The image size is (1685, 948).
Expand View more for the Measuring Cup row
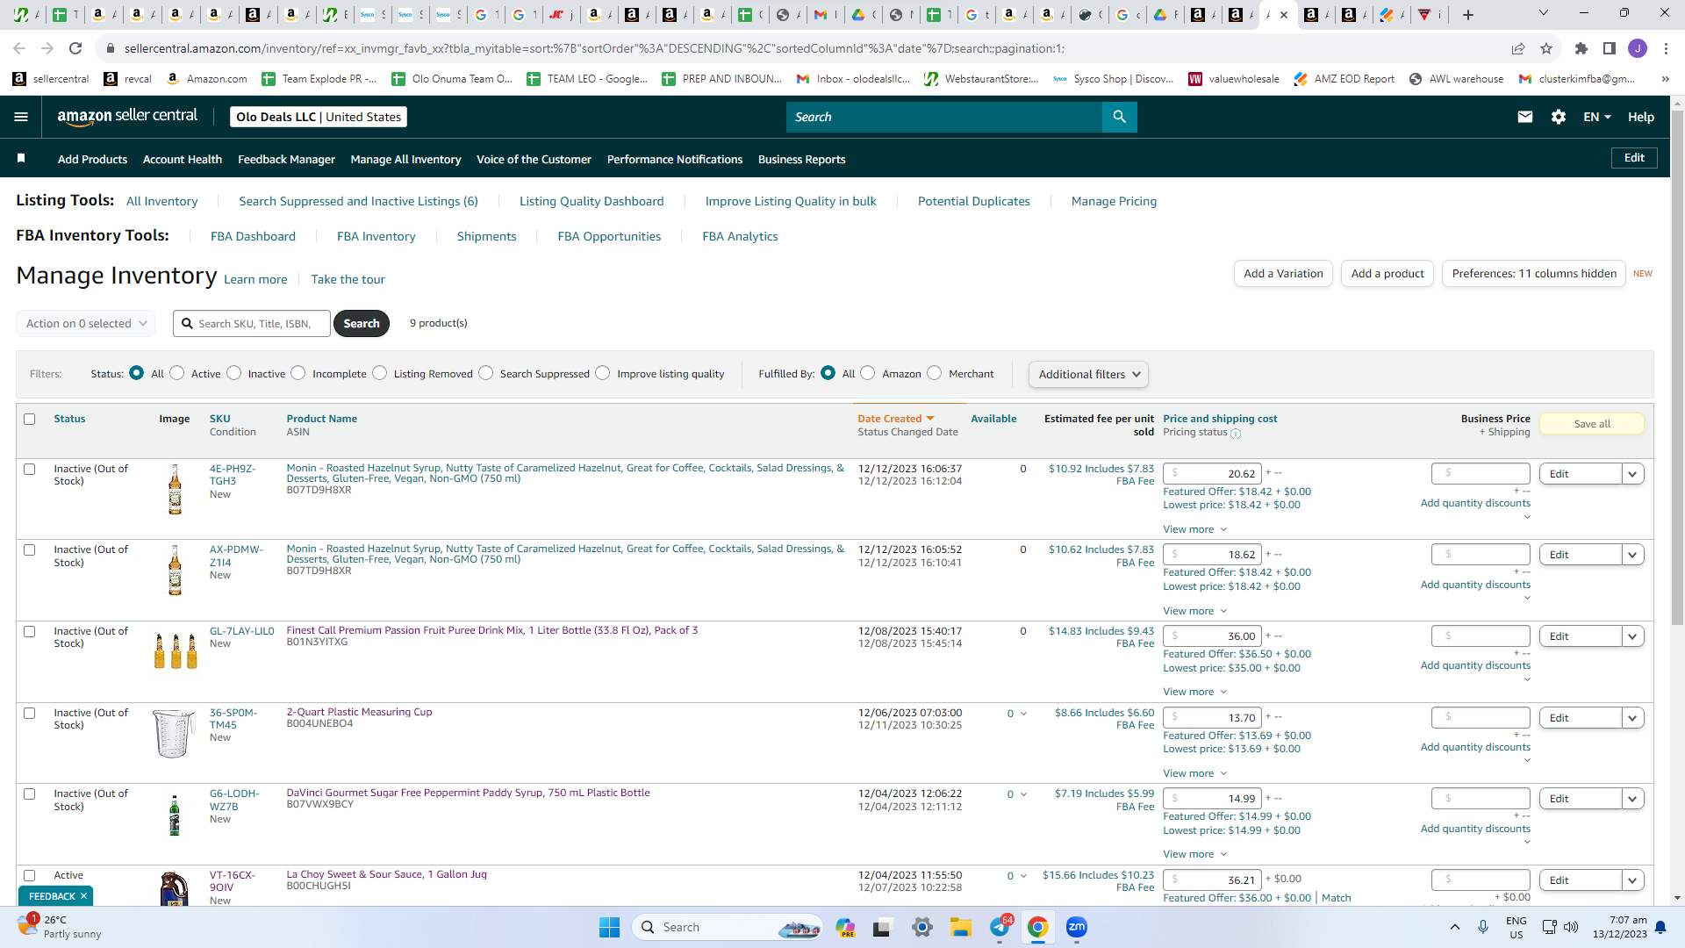click(x=1194, y=773)
